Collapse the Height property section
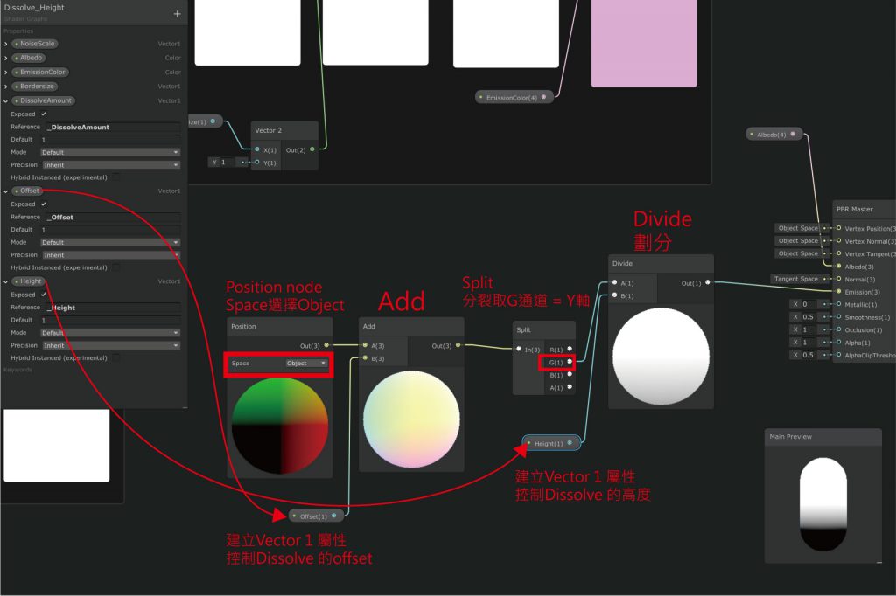Viewport: 896px width, 596px height. click(x=6, y=281)
